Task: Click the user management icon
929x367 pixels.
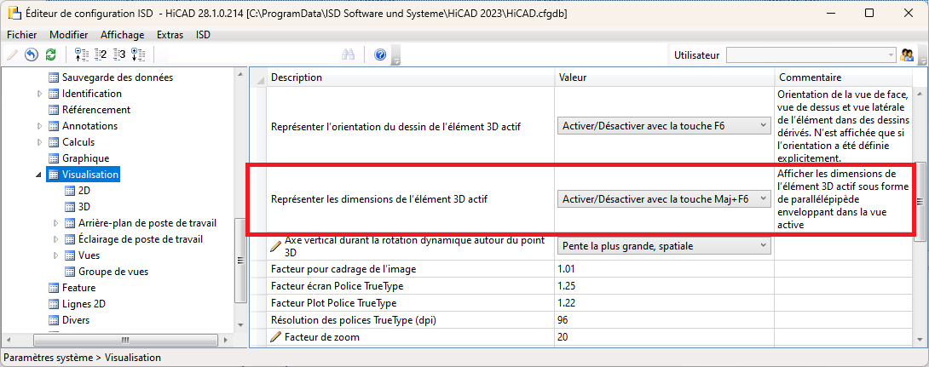Action: (x=908, y=55)
